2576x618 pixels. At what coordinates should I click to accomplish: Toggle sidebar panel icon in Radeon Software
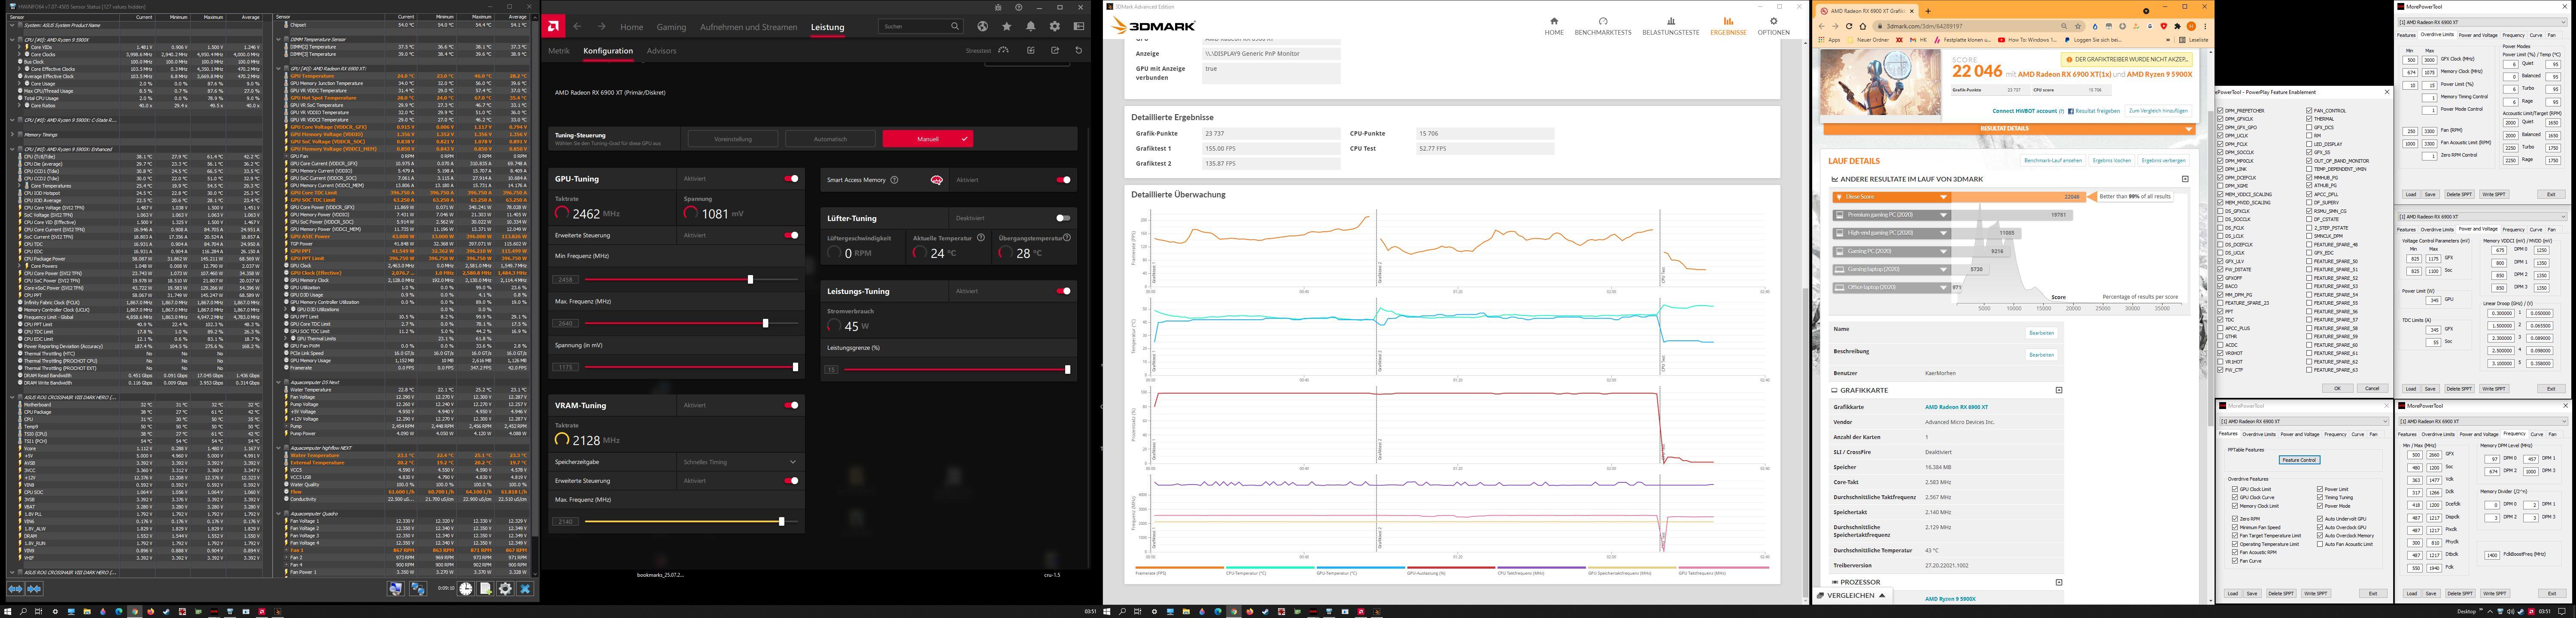tap(1079, 26)
